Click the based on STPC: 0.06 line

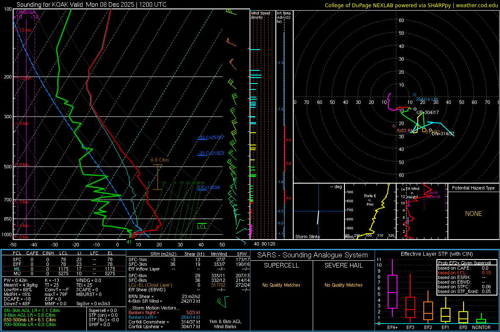point(464,287)
